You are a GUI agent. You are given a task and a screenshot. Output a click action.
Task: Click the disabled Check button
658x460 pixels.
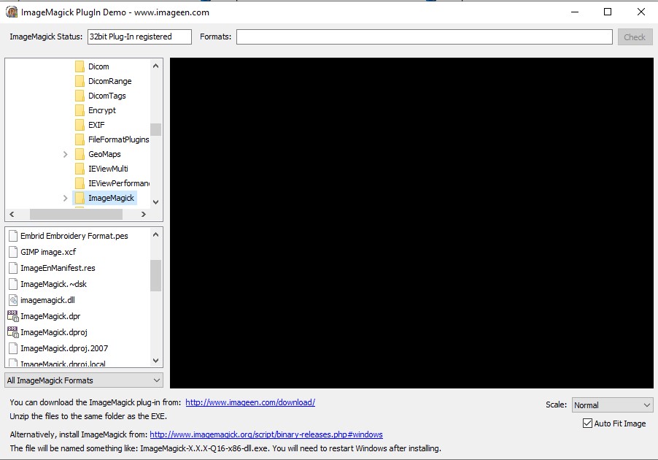(635, 37)
